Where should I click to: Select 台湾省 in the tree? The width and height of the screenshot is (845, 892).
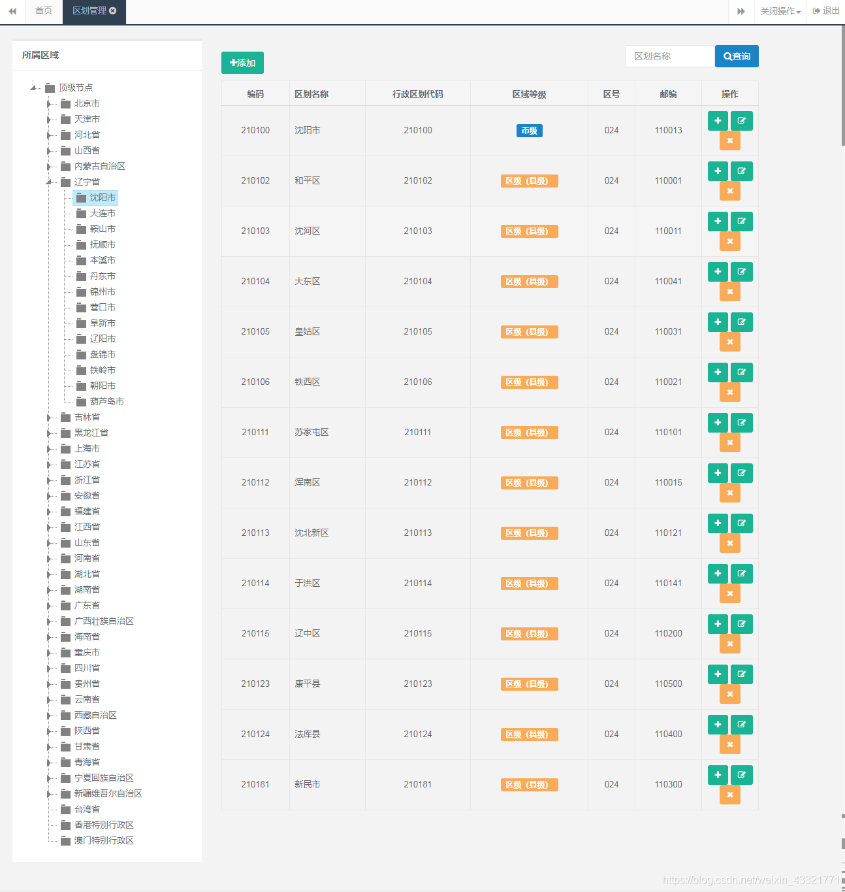tap(87, 810)
